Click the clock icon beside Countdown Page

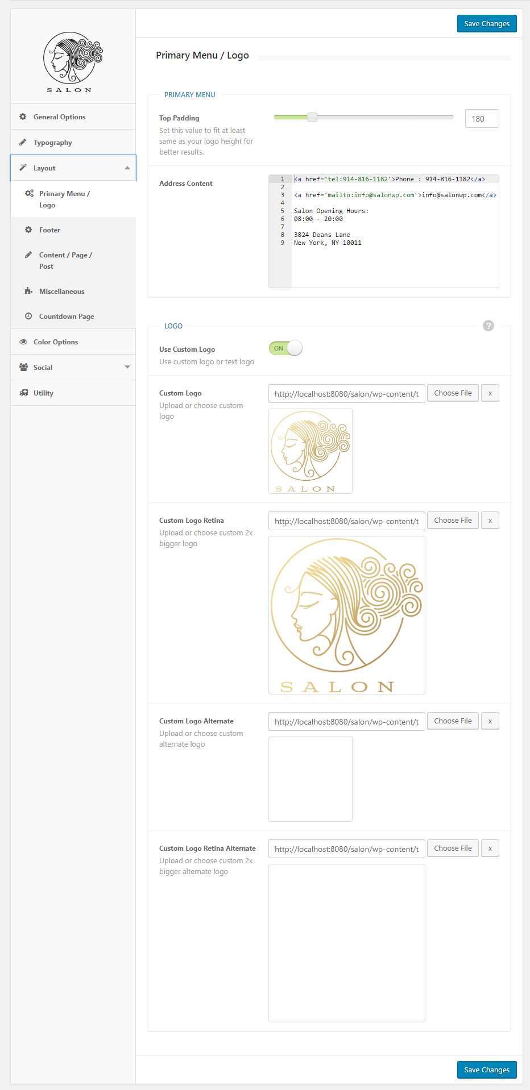click(28, 316)
